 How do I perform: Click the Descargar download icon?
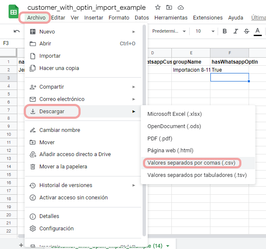[33, 112]
